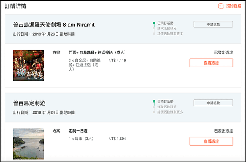
Task: Click the green 已預訂活動 status dot for 普吉島定制遊
Action: [154, 101]
